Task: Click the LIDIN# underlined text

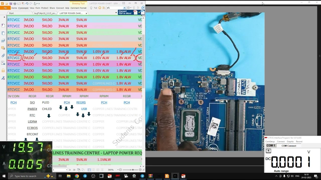Action: (32, 121)
